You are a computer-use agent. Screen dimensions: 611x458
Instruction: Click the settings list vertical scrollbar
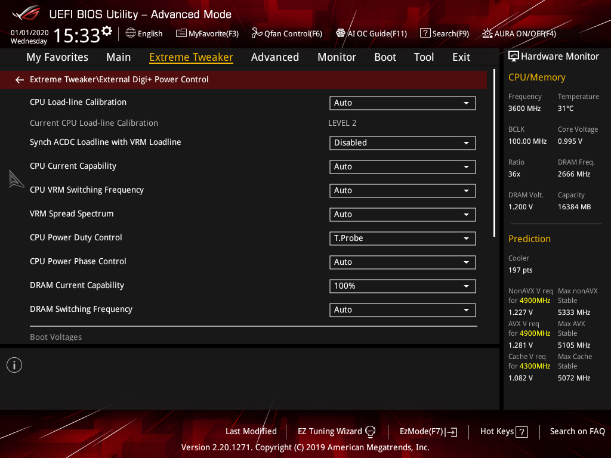tap(495, 153)
